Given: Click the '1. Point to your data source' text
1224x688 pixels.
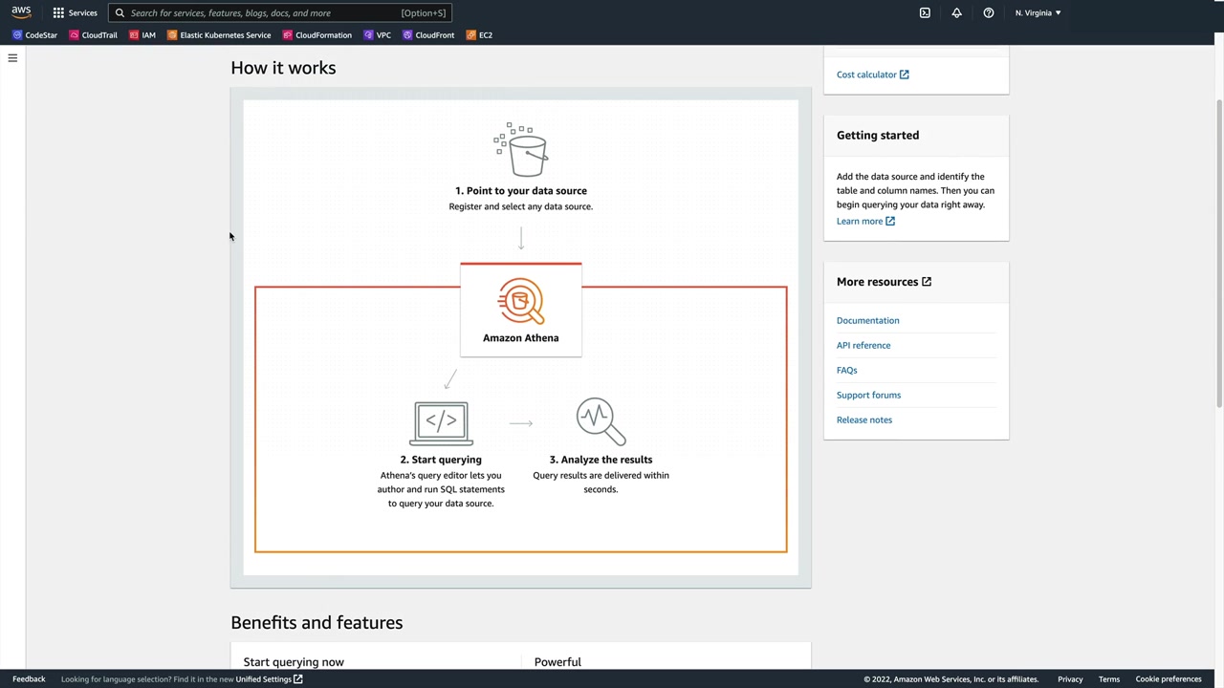Looking at the screenshot, I should point(521,191).
